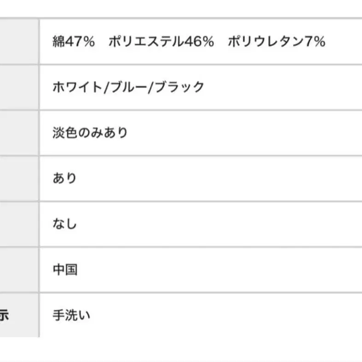
Task: Click gray header cell beside 中国
Action: tap(19, 269)
